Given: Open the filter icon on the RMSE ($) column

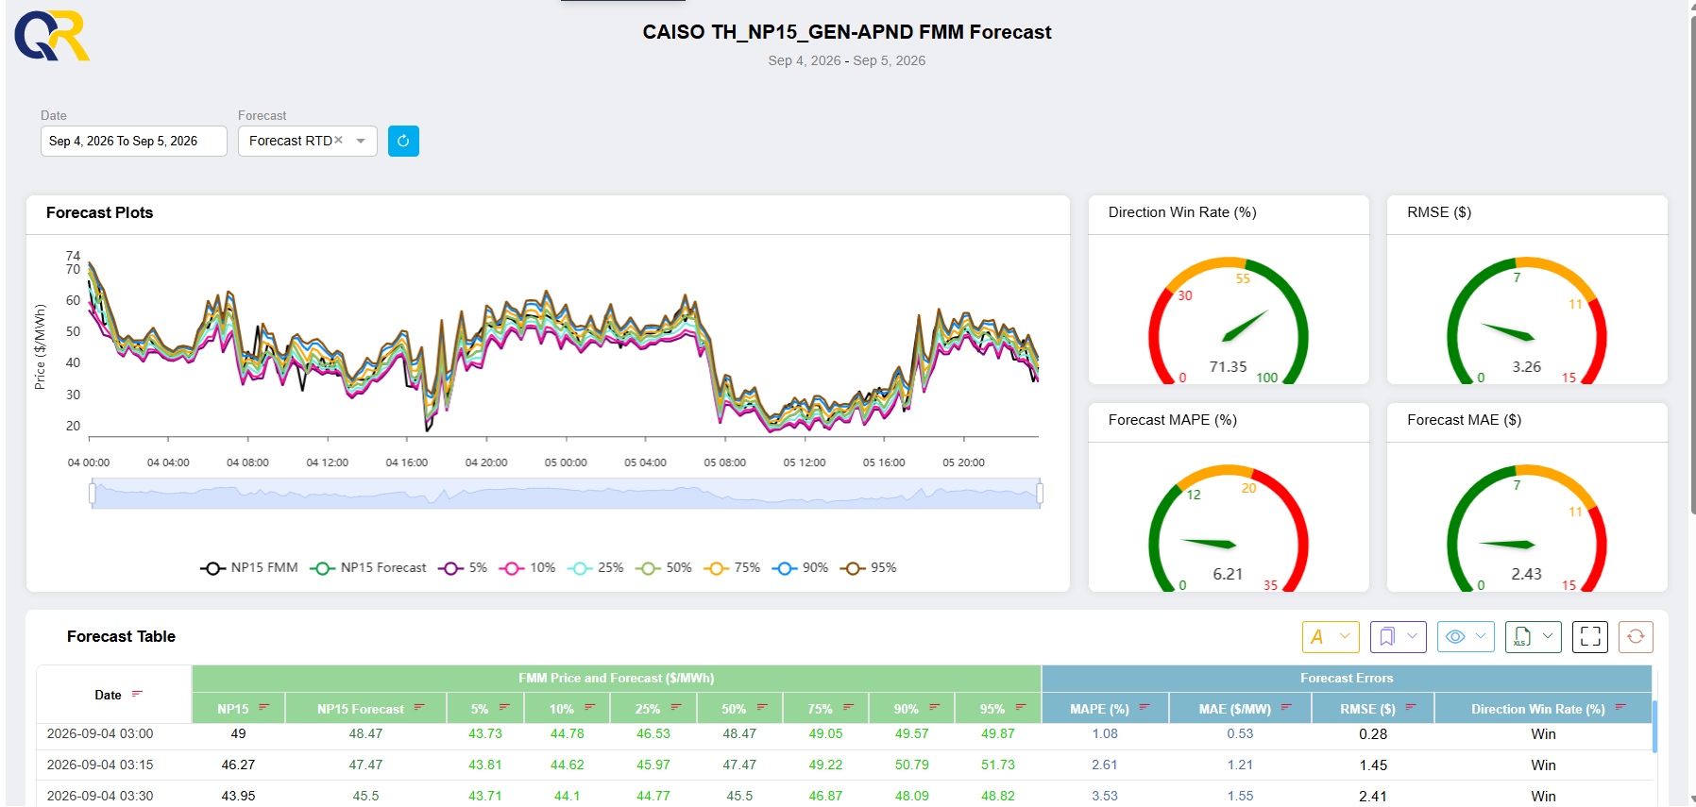Looking at the screenshot, I should coord(1411,707).
